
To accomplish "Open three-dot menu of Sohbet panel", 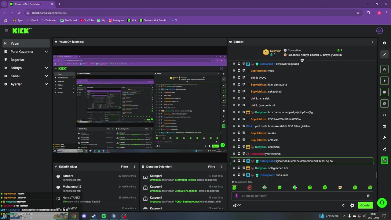I will pyautogui.click(x=372, y=42).
